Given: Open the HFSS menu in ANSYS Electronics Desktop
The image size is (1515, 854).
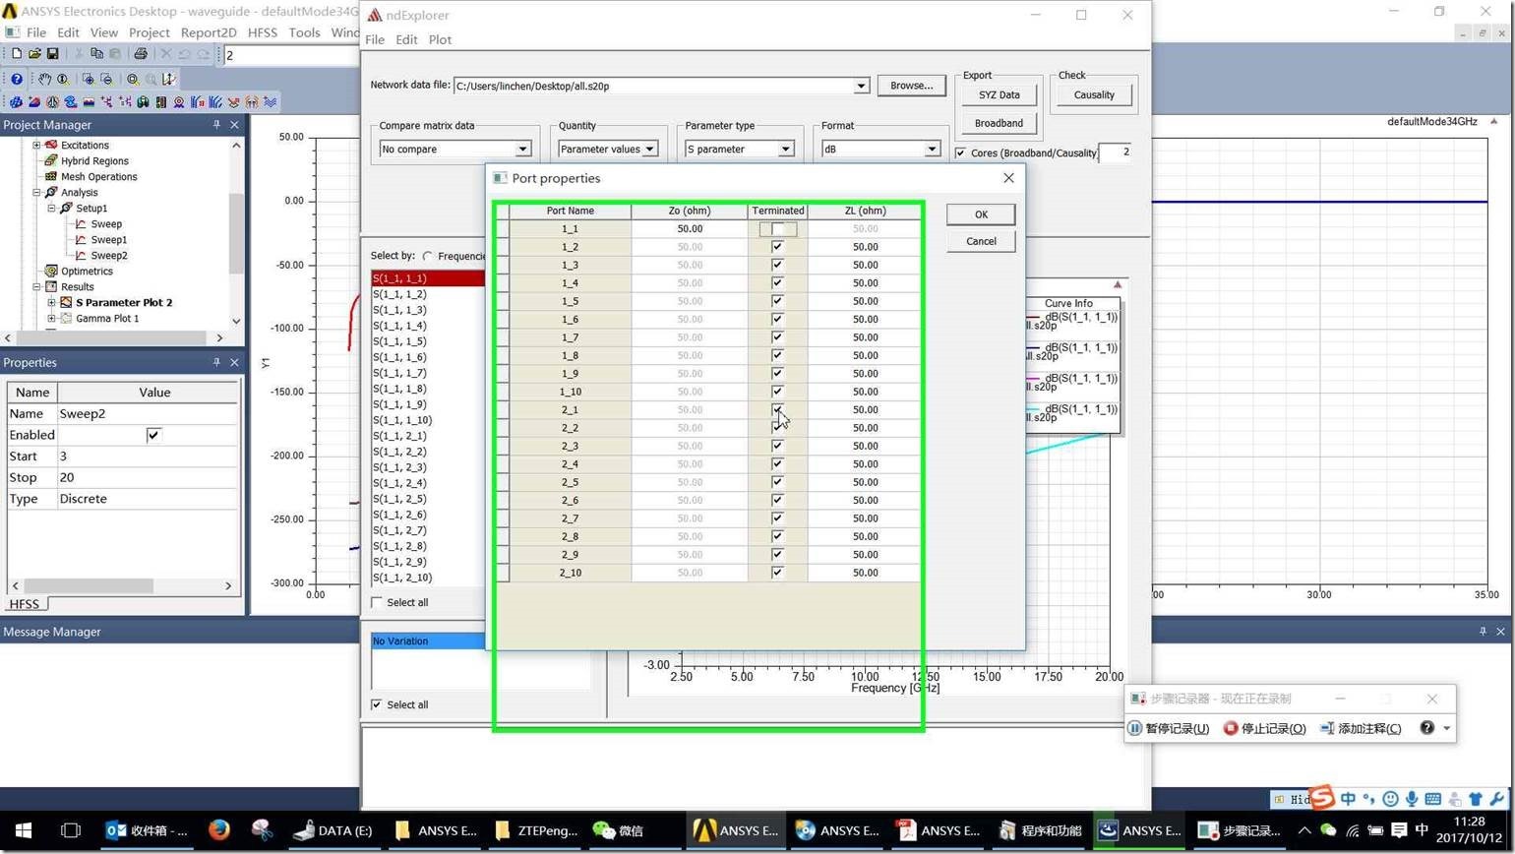Looking at the screenshot, I should click(263, 32).
